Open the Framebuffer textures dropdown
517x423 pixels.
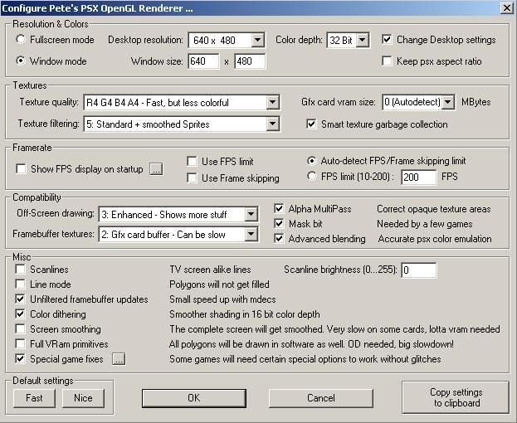[251, 234]
